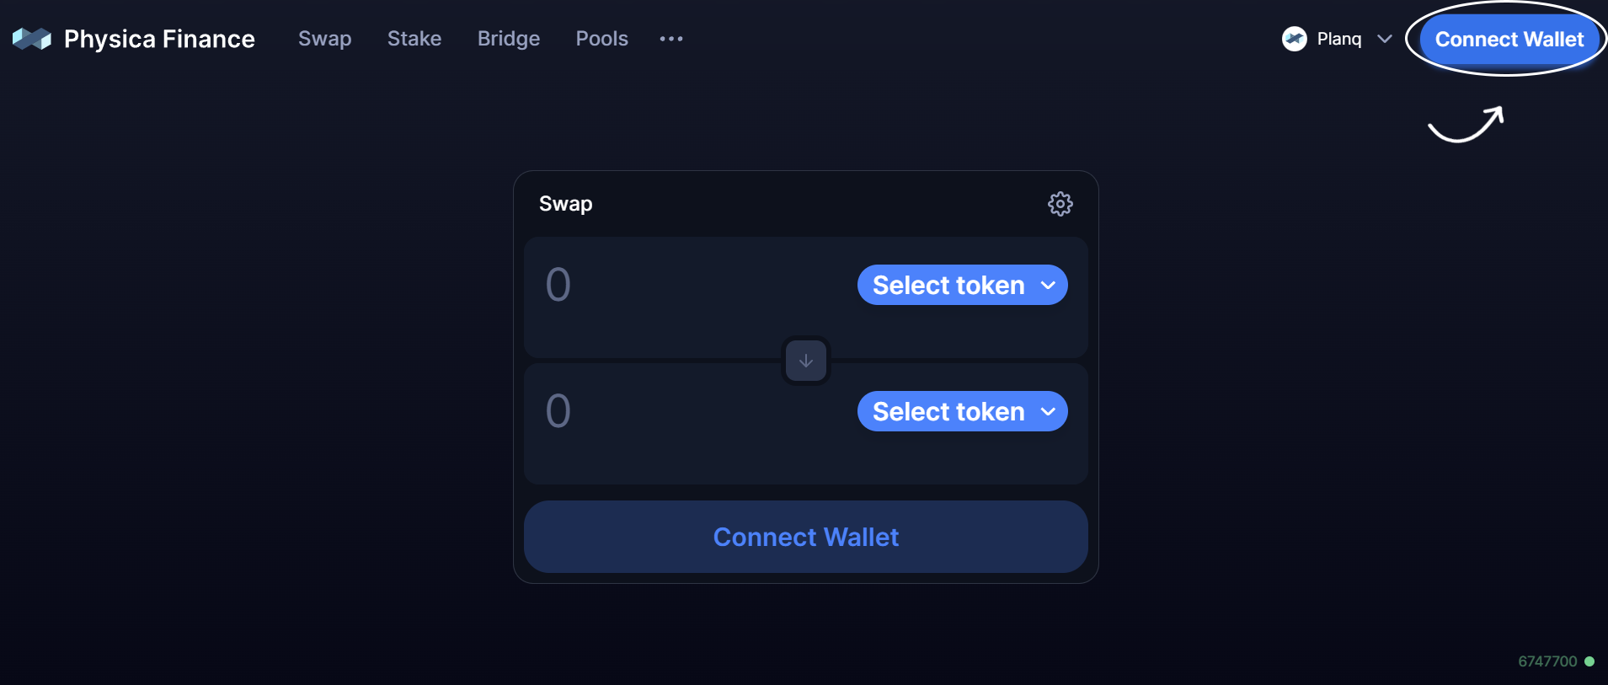Viewport: 1608px width, 685px height.
Task: Open the three-dots more menu
Action: pyautogui.click(x=671, y=39)
